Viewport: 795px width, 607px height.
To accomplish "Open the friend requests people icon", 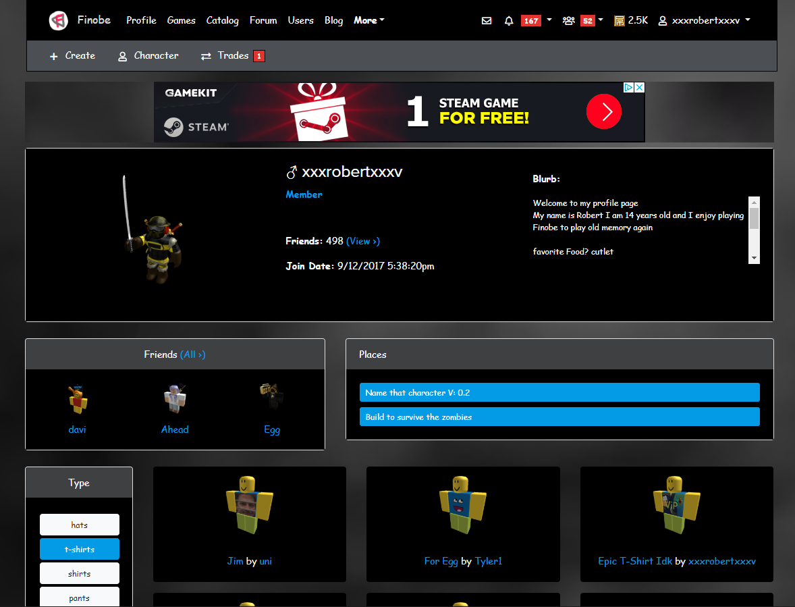I will tap(569, 21).
